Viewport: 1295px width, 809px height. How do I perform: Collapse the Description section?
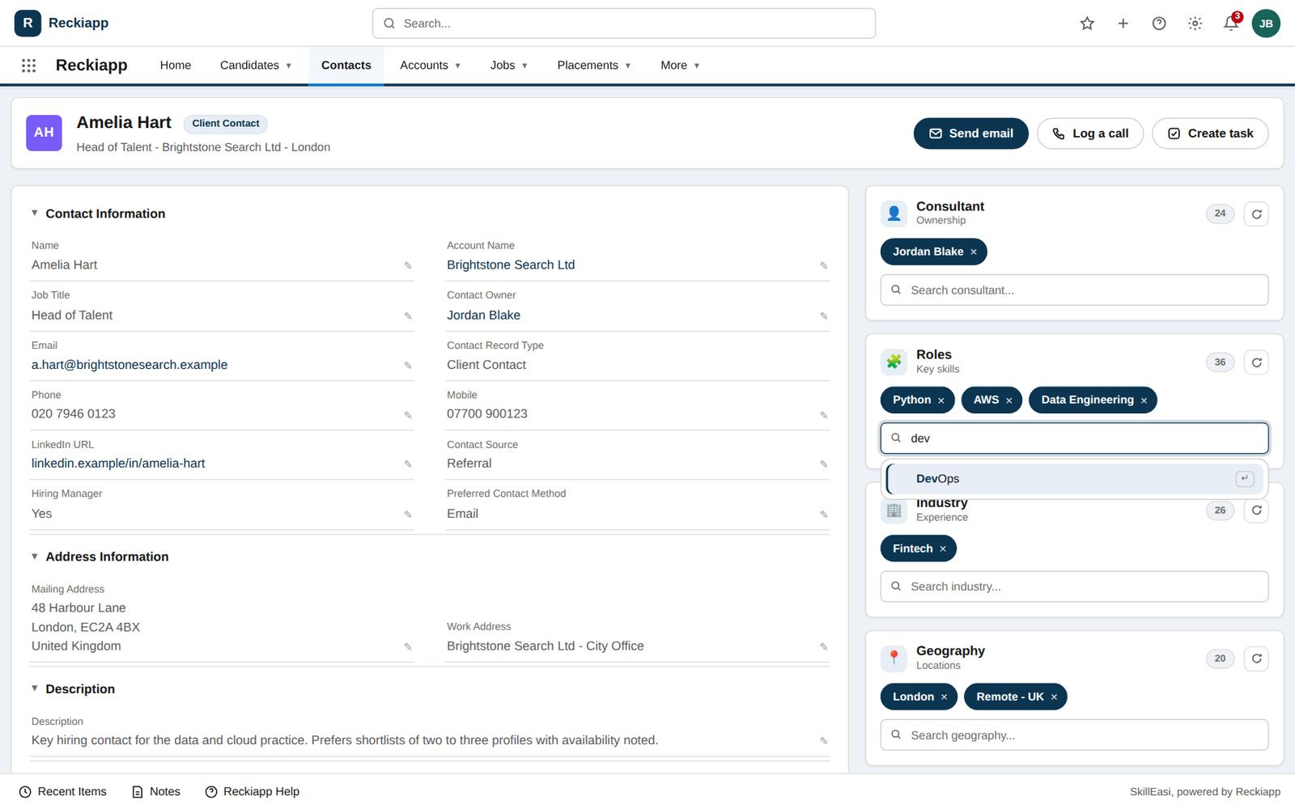click(x=35, y=688)
